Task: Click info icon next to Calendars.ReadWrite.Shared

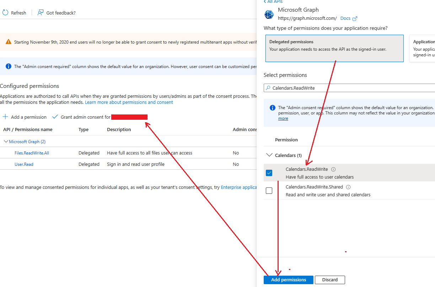Action: 348,187
